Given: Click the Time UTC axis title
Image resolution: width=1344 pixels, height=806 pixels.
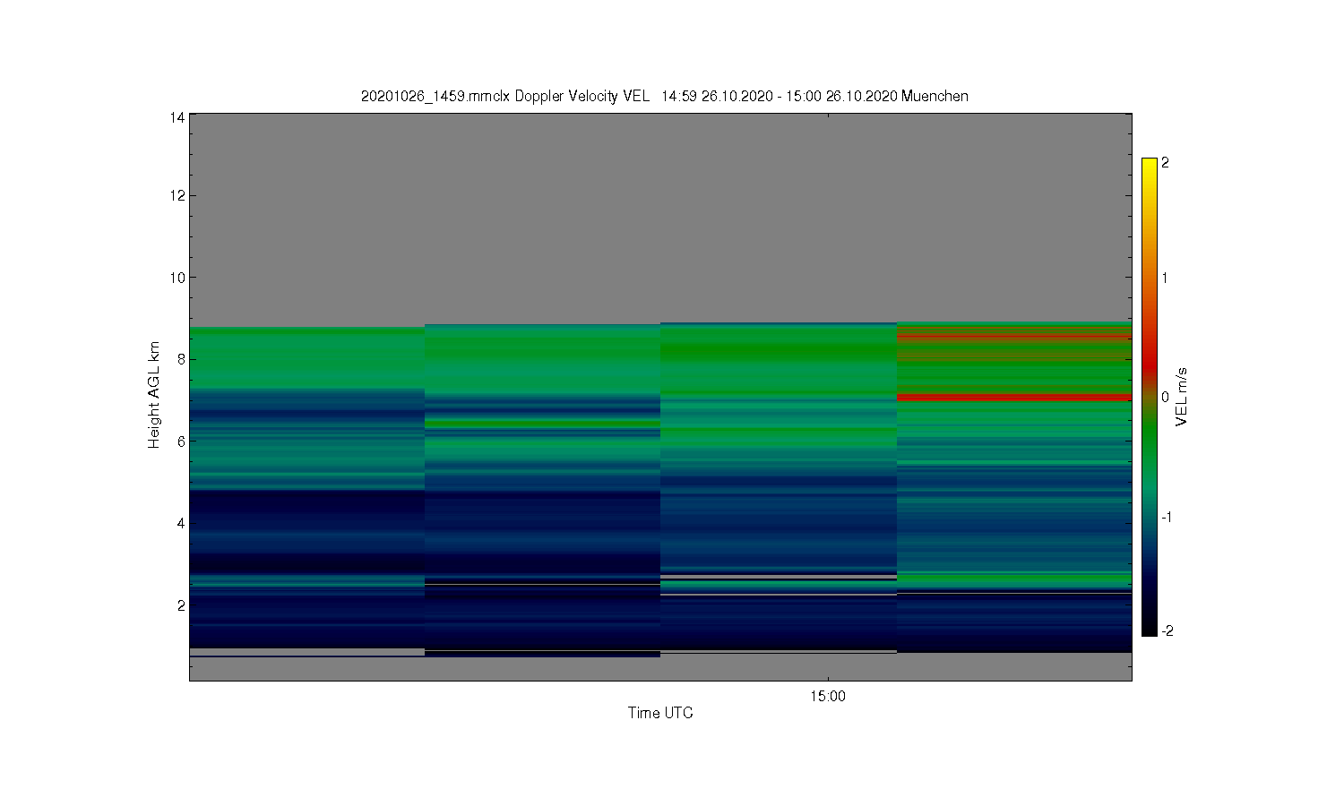Looking at the screenshot, I should 660,713.
